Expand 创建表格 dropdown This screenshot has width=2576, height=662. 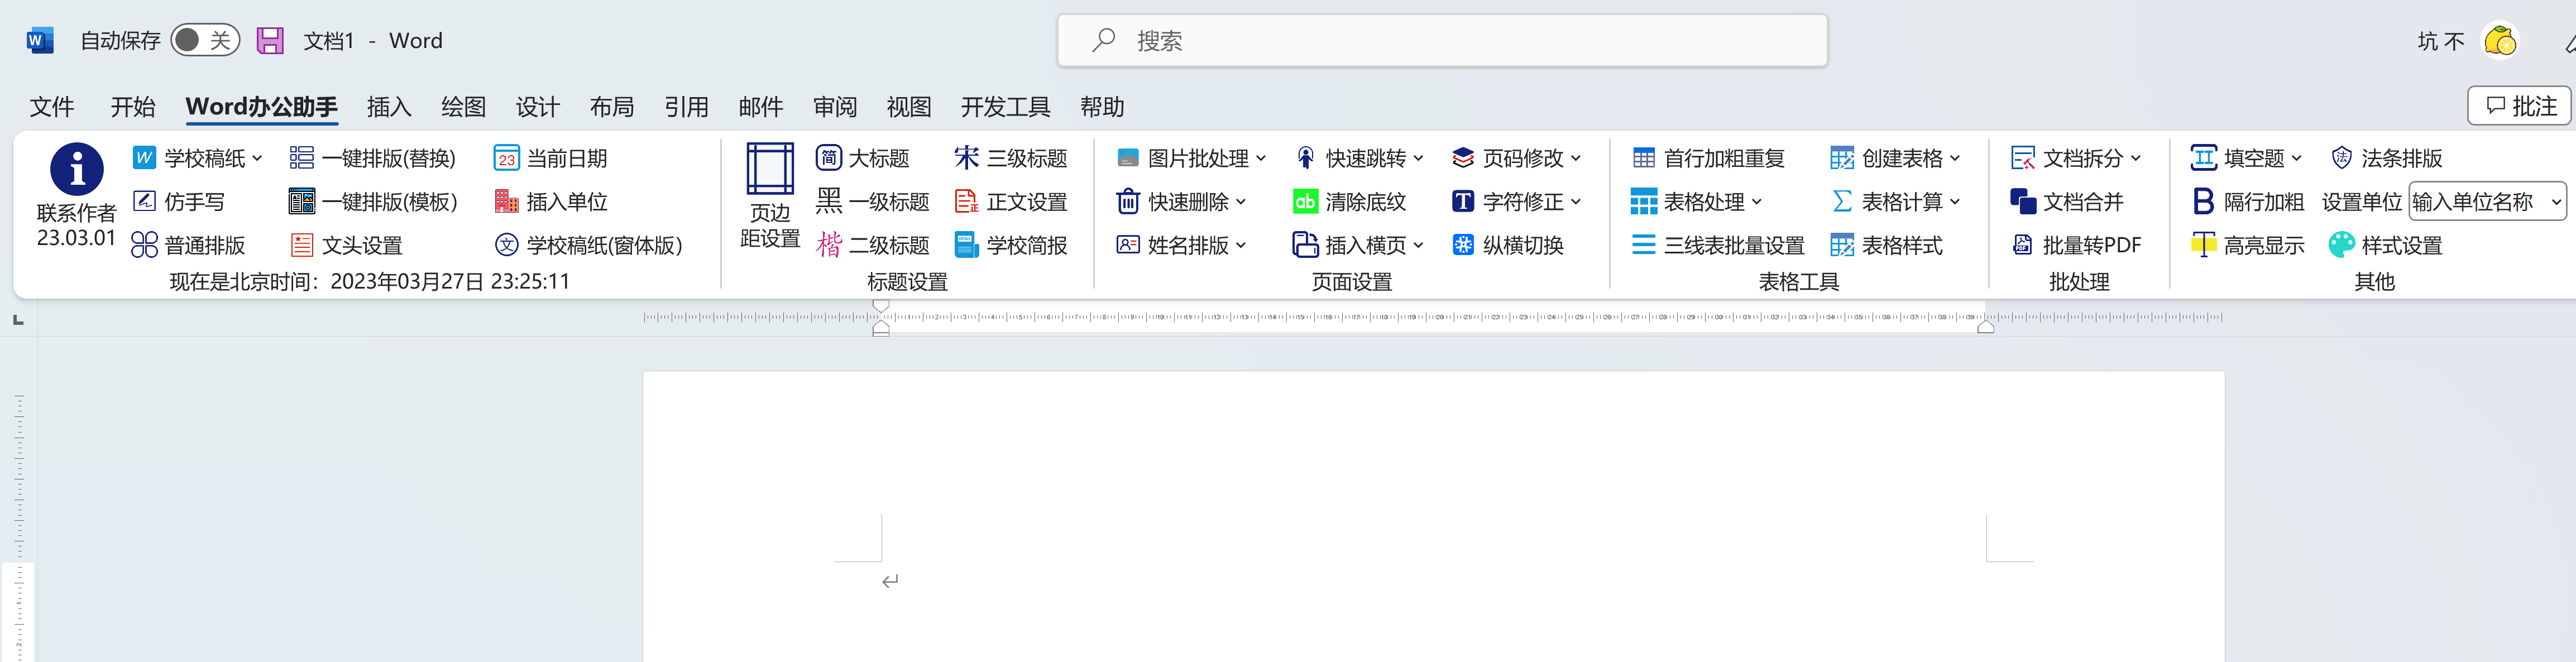[1955, 158]
